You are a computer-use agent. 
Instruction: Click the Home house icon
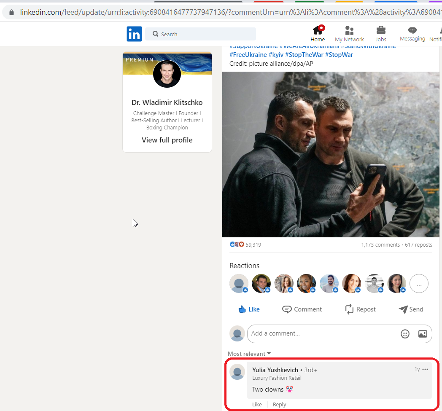tap(318, 30)
